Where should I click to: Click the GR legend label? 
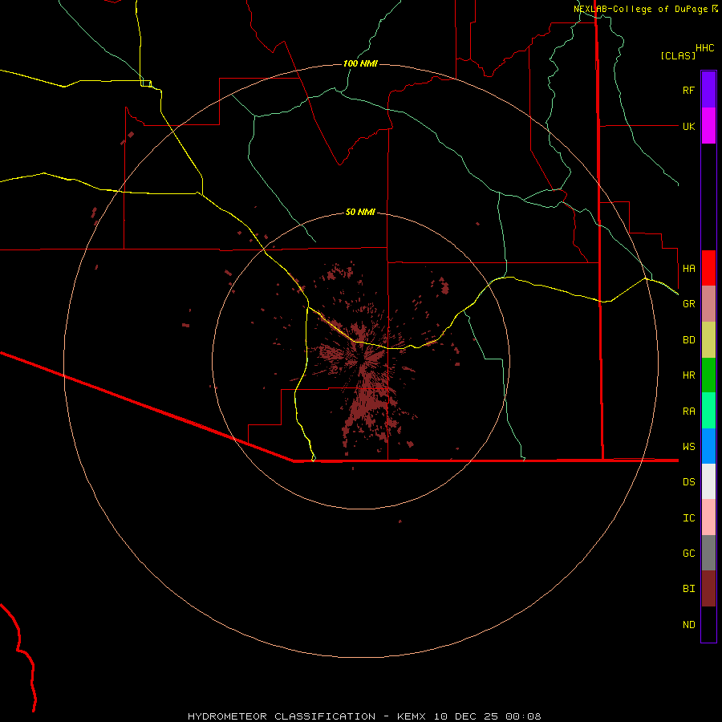click(688, 304)
